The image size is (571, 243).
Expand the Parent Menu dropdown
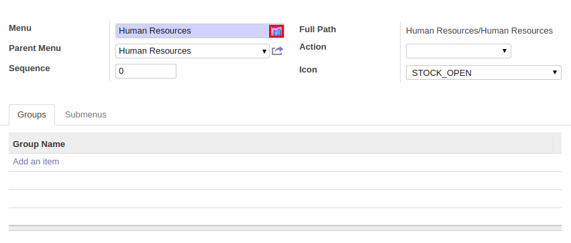pyautogui.click(x=193, y=51)
